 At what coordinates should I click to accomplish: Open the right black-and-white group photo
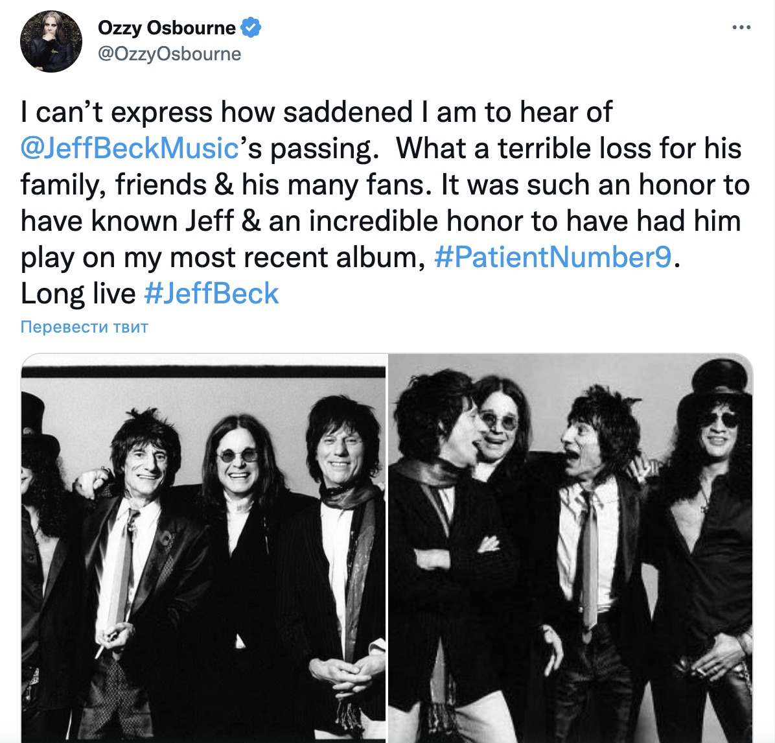(571, 548)
